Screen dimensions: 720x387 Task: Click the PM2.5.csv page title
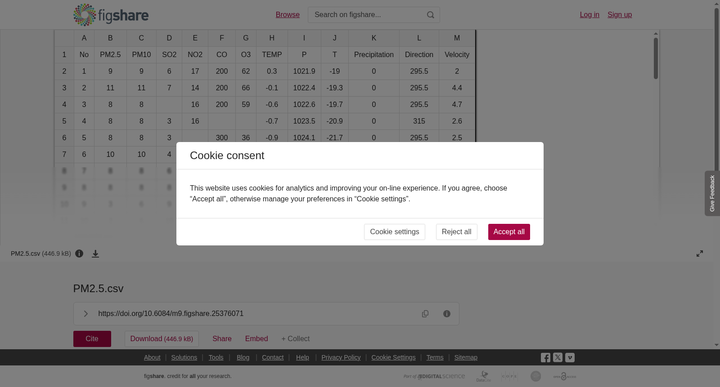(99, 289)
